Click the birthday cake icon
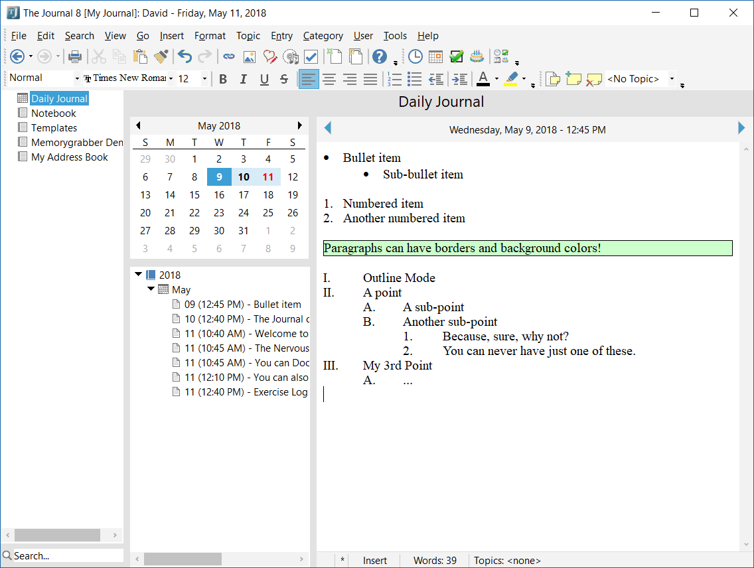This screenshot has width=754, height=568. 477,56
